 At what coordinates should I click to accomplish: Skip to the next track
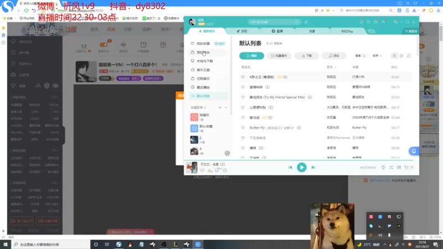[x=313, y=168]
